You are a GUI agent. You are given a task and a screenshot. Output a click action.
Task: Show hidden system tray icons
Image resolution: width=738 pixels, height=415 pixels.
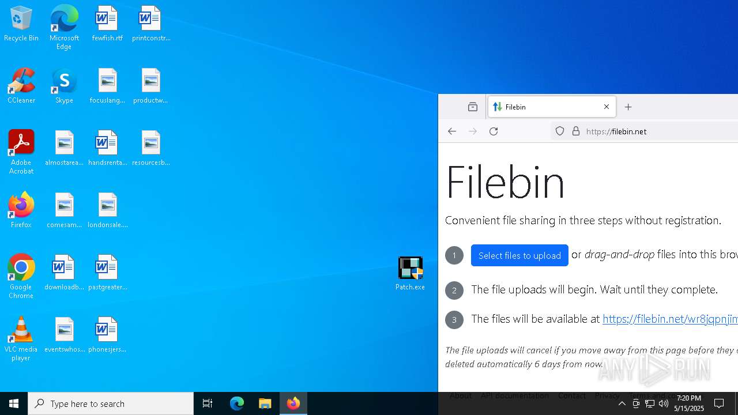pyautogui.click(x=622, y=403)
